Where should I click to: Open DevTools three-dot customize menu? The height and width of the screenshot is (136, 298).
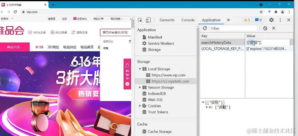[x=280, y=20]
